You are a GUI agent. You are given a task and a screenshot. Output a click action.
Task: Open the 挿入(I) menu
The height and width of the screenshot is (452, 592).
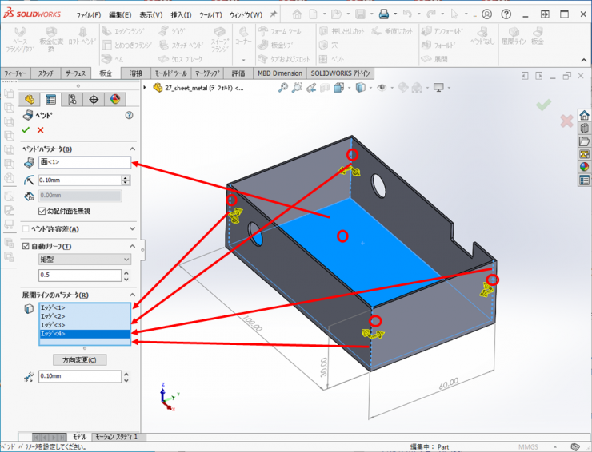(181, 14)
